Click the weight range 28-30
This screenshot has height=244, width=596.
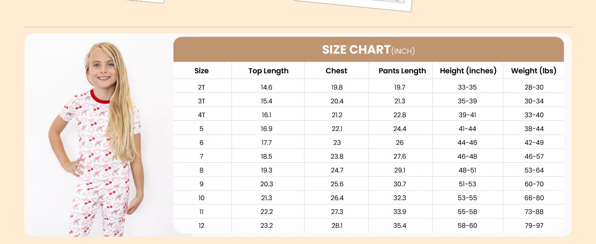point(534,87)
